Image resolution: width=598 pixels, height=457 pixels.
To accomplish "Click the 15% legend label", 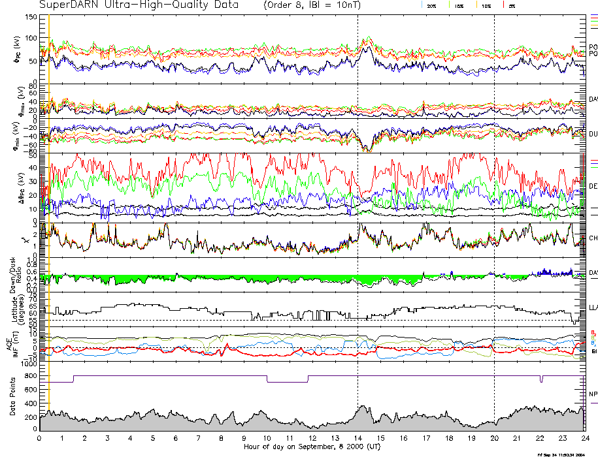I will pyautogui.click(x=458, y=5).
